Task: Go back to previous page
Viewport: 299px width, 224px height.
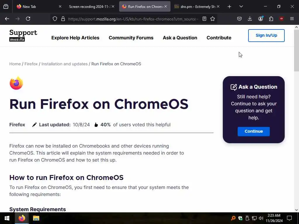Action: tap(7, 19)
